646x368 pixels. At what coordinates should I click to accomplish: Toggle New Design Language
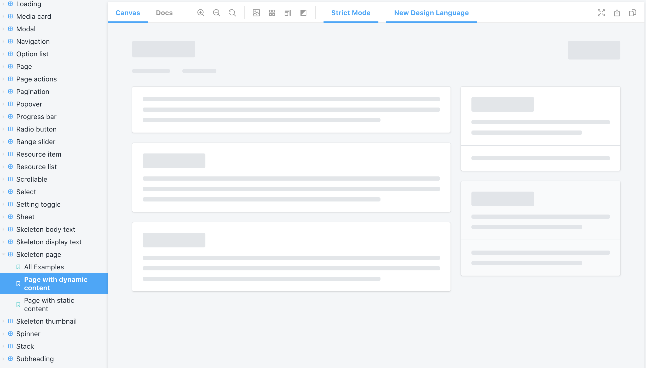click(x=431, y=13)
